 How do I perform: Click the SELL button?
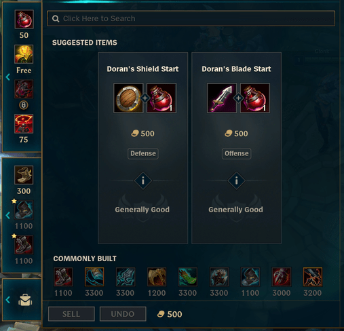[71, 314]
